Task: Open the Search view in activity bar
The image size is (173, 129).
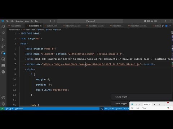Action: tap(3, 33)
